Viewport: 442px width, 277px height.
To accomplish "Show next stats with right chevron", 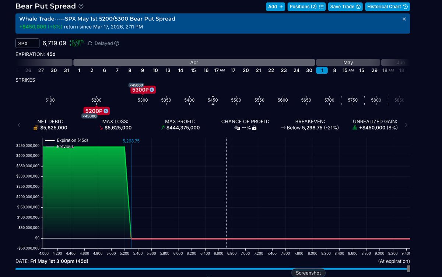I will point(406,125).
